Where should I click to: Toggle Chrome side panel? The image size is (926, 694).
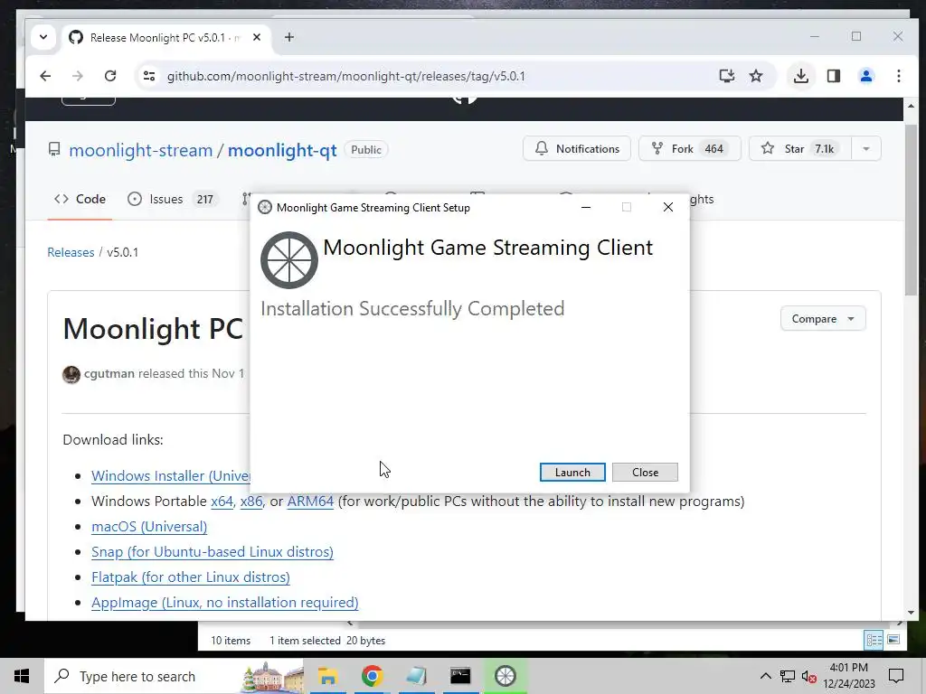833,76
